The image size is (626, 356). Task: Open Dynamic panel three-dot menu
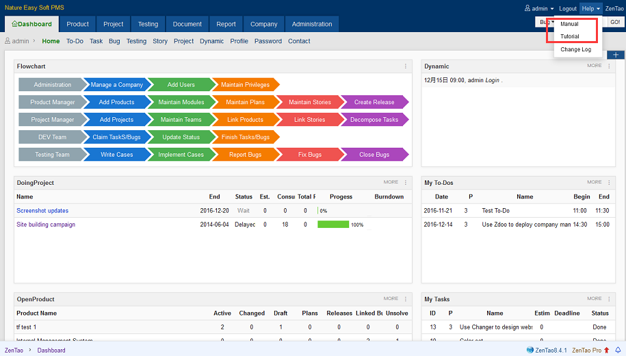tap(609, 66)
